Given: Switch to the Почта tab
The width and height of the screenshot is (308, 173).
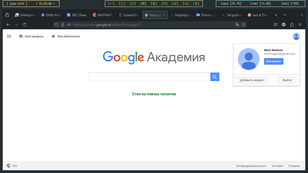Looking at the screenshot, I should [207, 15].
